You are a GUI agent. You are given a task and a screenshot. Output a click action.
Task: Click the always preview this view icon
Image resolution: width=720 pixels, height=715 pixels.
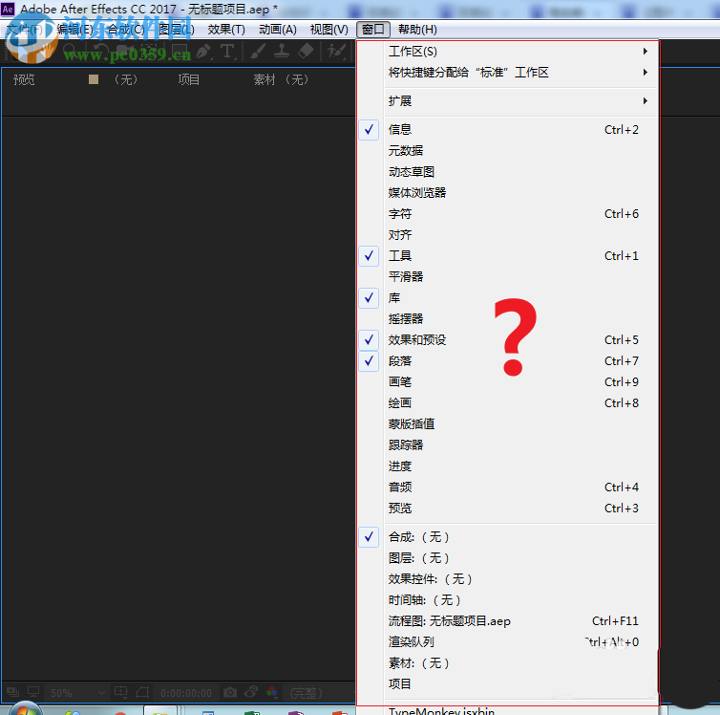point(12,692)
